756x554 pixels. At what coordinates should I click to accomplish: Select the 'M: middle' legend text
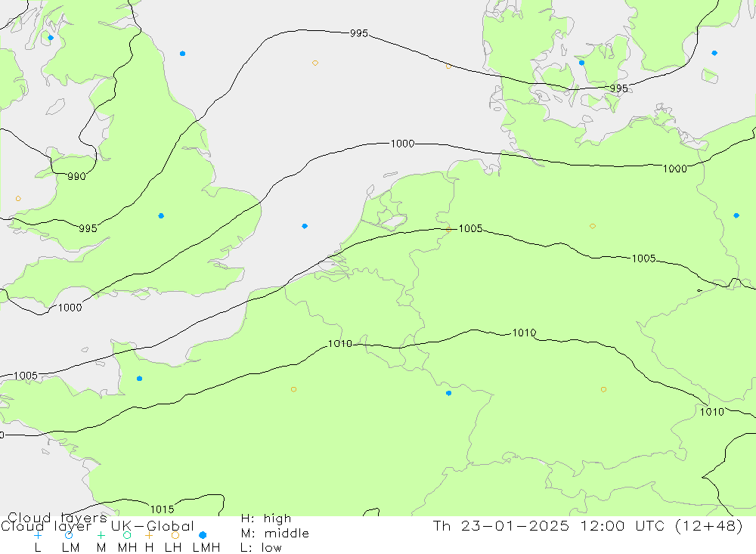pos(275,534)
